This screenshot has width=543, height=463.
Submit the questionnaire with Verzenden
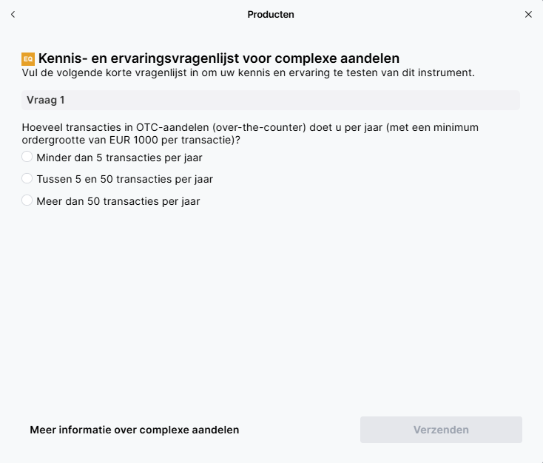pyautogui.click(x=441, y=430)
